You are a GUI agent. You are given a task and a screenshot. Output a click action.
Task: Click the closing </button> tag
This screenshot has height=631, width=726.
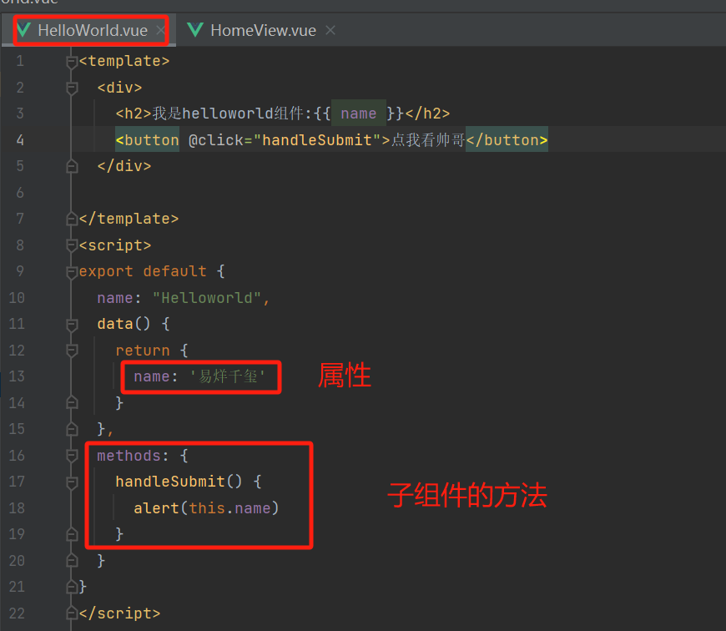point(507,140)
